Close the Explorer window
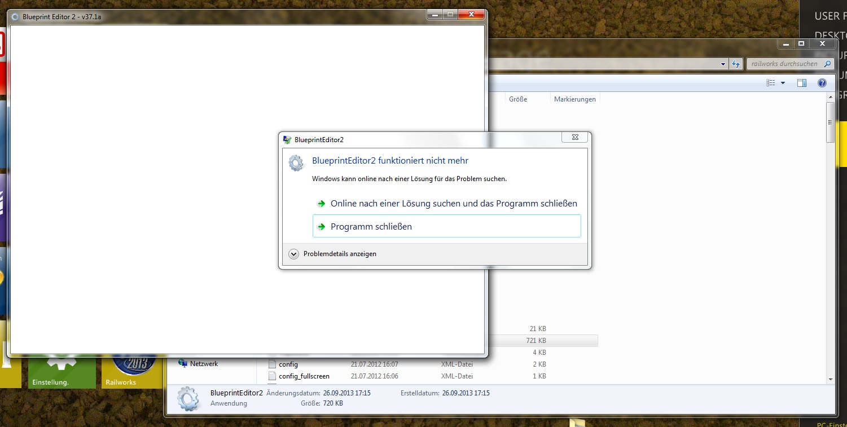This screenshot has height=427, width=847. click(x=822, y=43)
